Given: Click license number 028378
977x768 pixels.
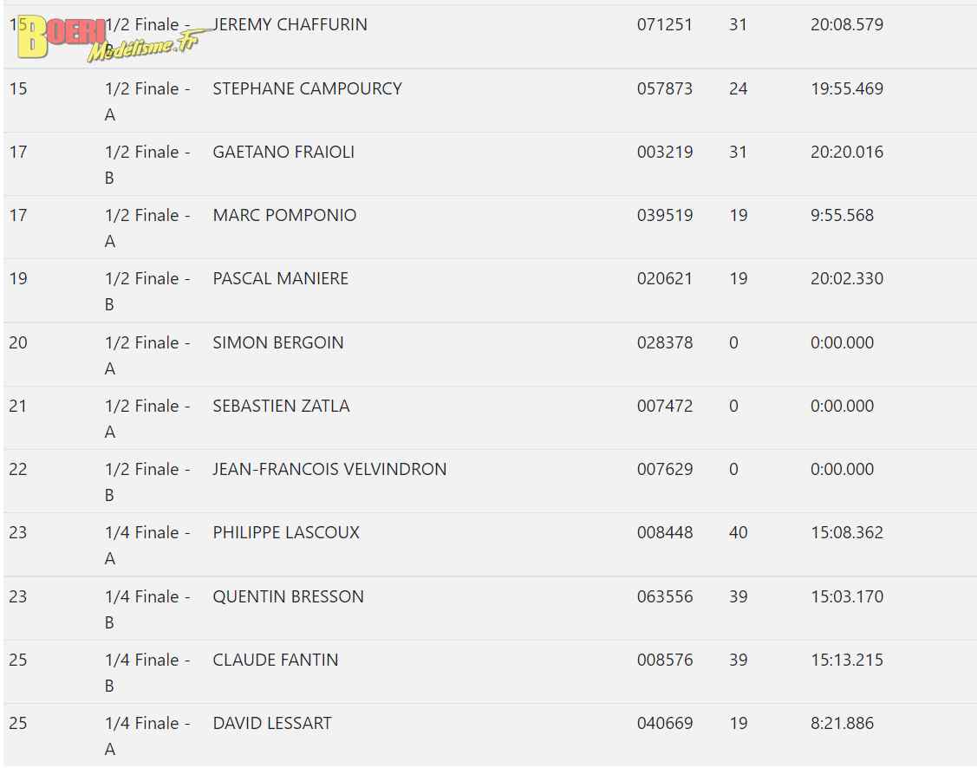Looking at the screenshot, I should 664,342.
